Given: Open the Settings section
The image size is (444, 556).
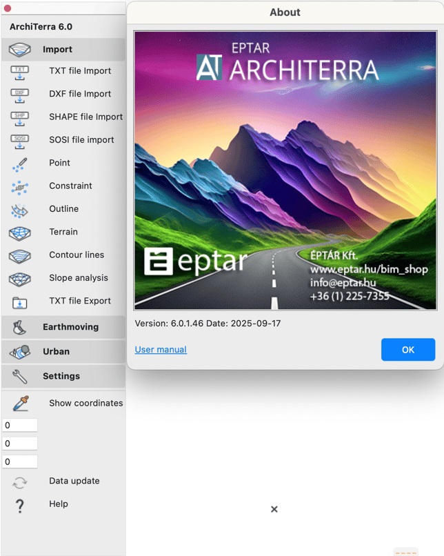Looking at the screenshot, I should pyautogui.click(x=63, y=376).
